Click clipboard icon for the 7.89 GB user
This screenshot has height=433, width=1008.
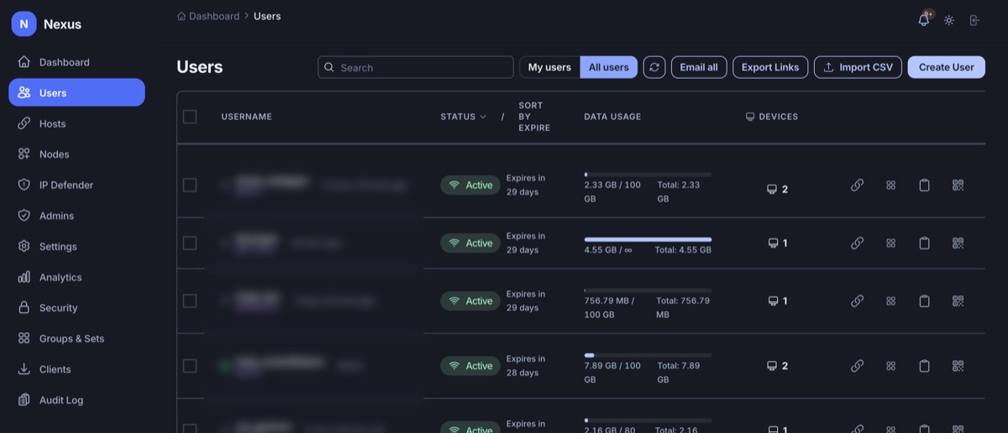[x=924, y=365]
